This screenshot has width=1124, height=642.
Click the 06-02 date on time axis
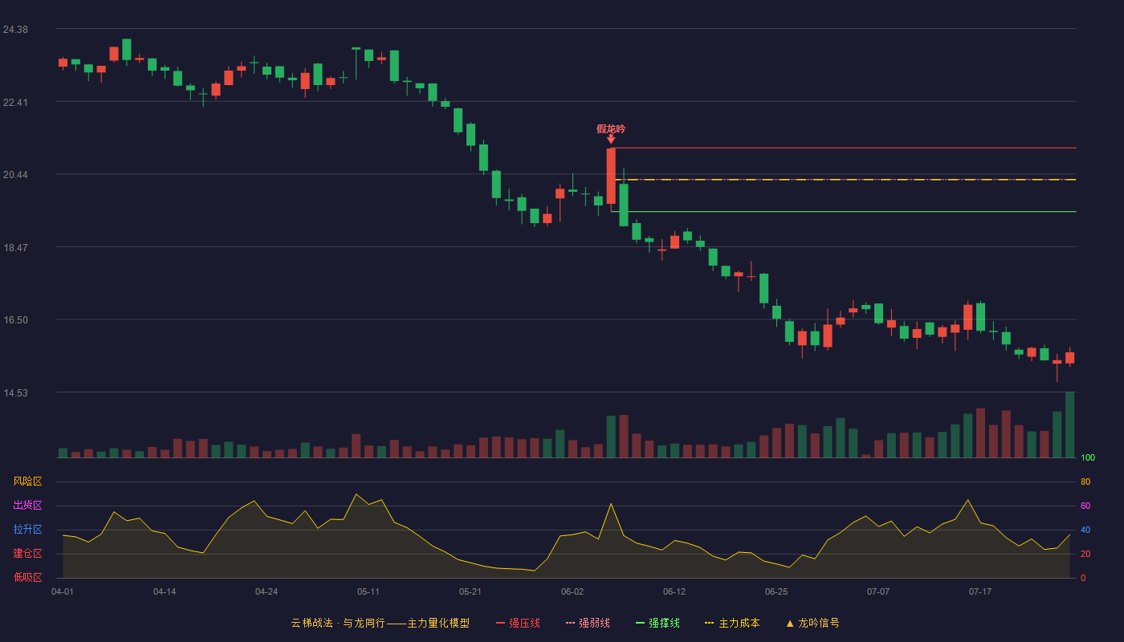[572, 591]
